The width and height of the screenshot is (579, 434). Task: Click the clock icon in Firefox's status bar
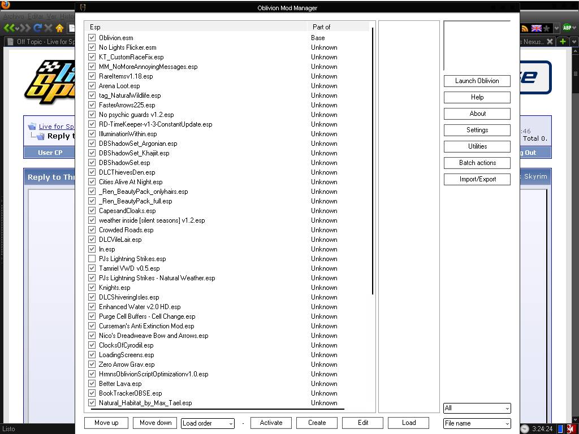coord(524,429)
